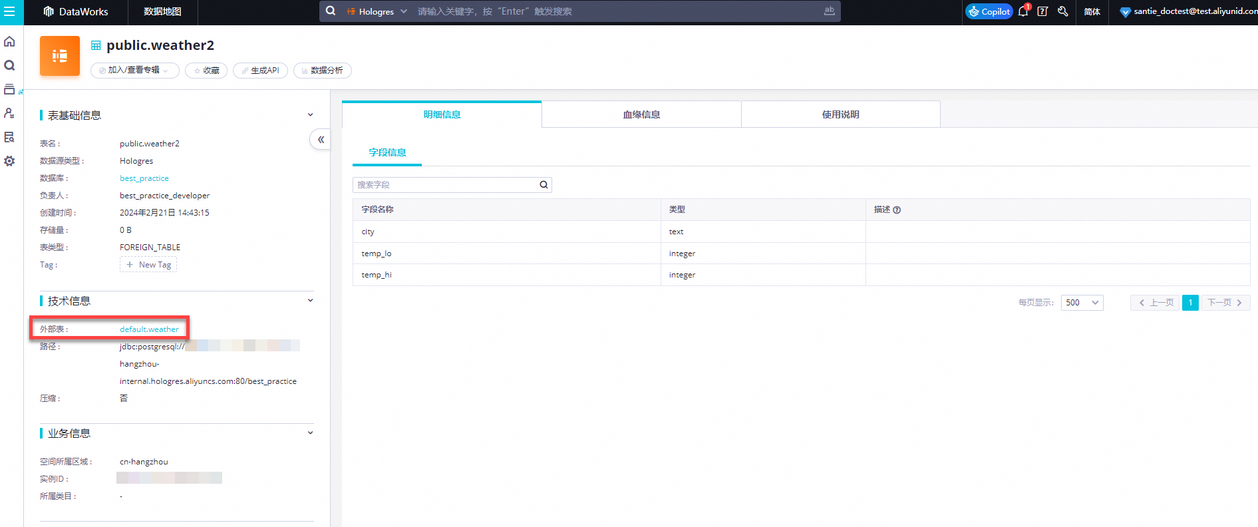The height and width of the screenshot is (527, 1258).
Task: Click the best_practice_developer owner value
Action: point(164,196)
